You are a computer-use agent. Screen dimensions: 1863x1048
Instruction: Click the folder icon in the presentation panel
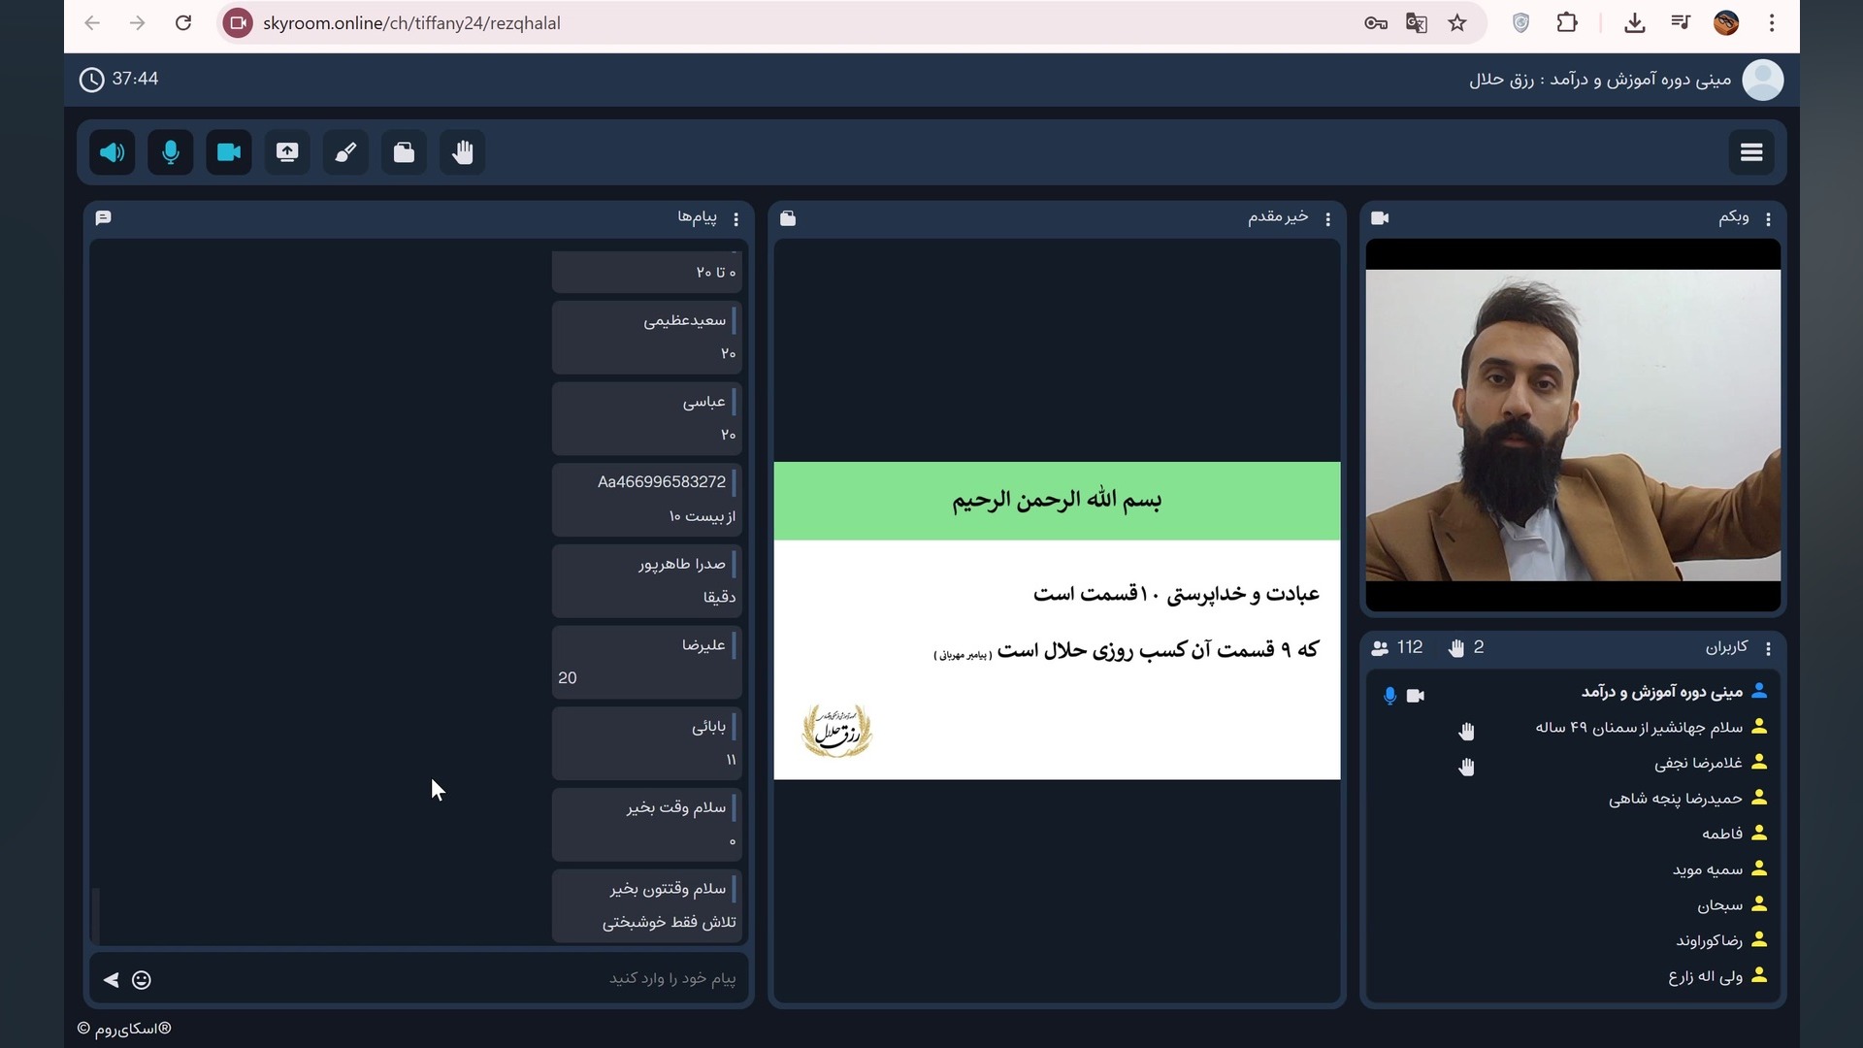coord(788,218)
